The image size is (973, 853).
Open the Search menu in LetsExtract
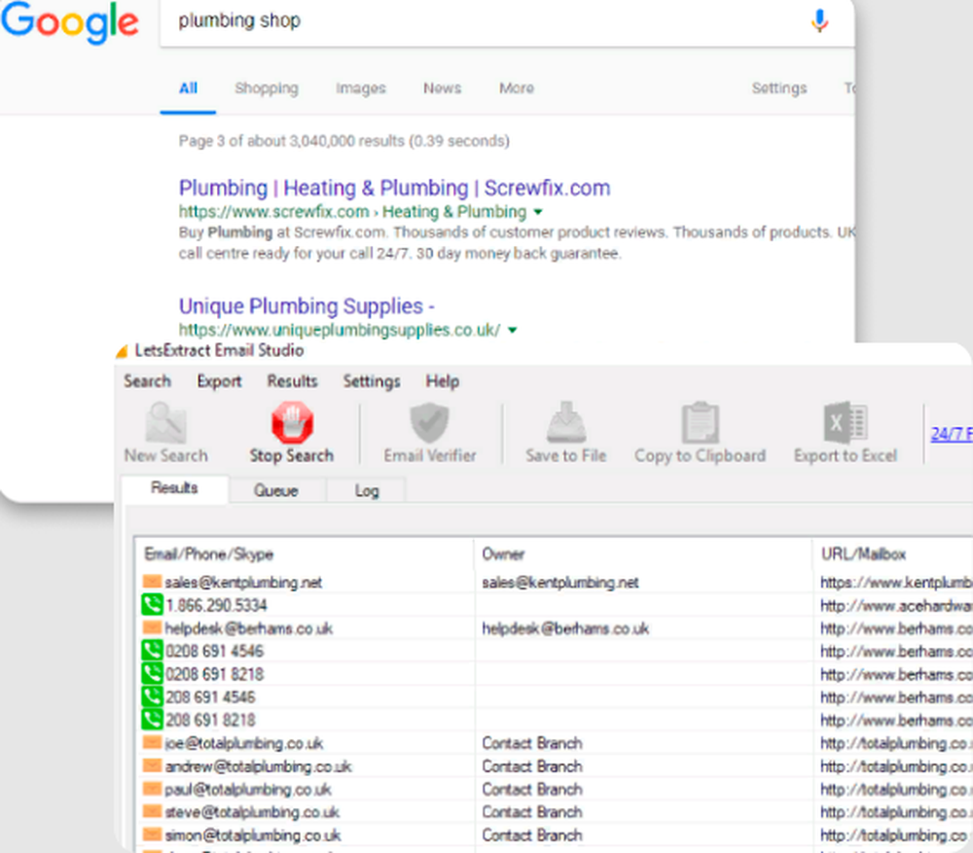[147, 381]
